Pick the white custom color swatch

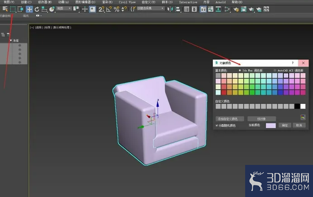[303, 106]
